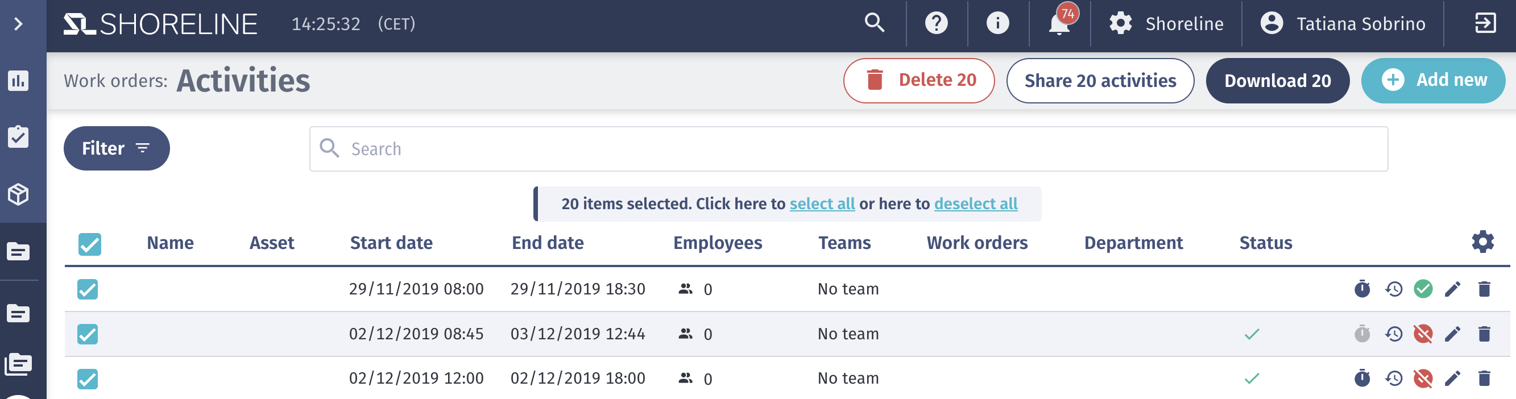Screen dimensions: 1516x399
Task: Toggle the header select-all checkbox
Action: [x=89, y=244]
